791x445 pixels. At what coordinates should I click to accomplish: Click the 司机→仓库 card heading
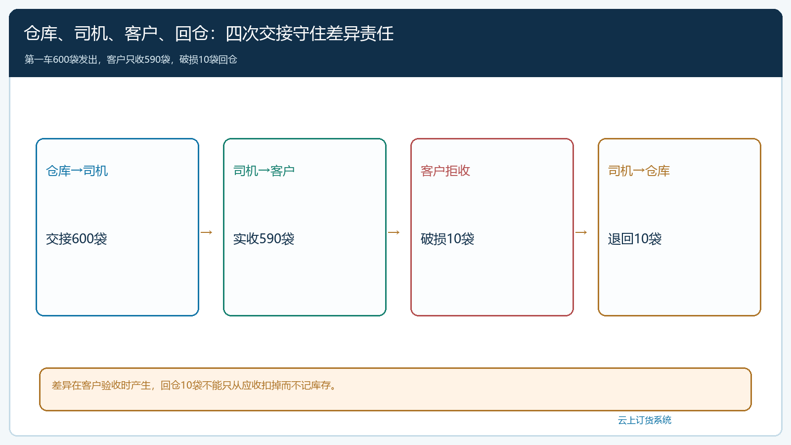[639, 171]
